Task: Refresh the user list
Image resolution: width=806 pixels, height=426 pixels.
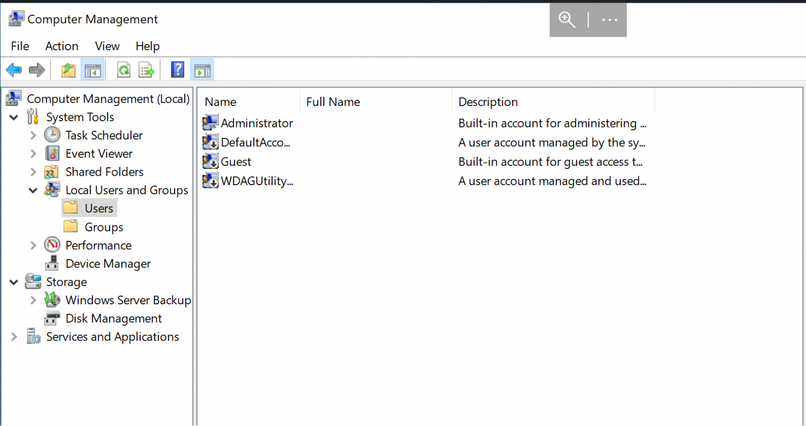Action: click(x=124, y=69)
